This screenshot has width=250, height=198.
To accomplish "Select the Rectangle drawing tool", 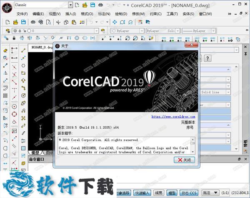I will pos(23,73).
